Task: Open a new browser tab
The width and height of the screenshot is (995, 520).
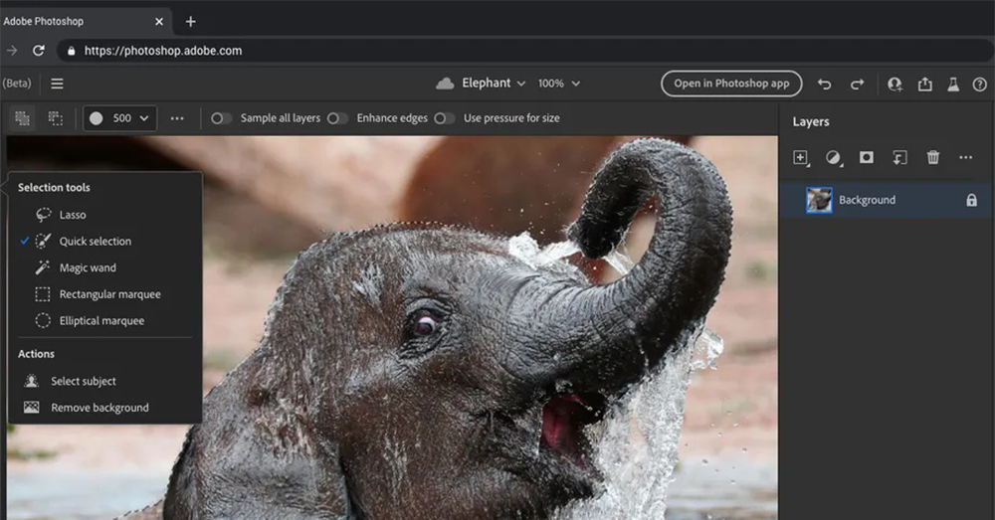Action: click(x=190, y=22)
